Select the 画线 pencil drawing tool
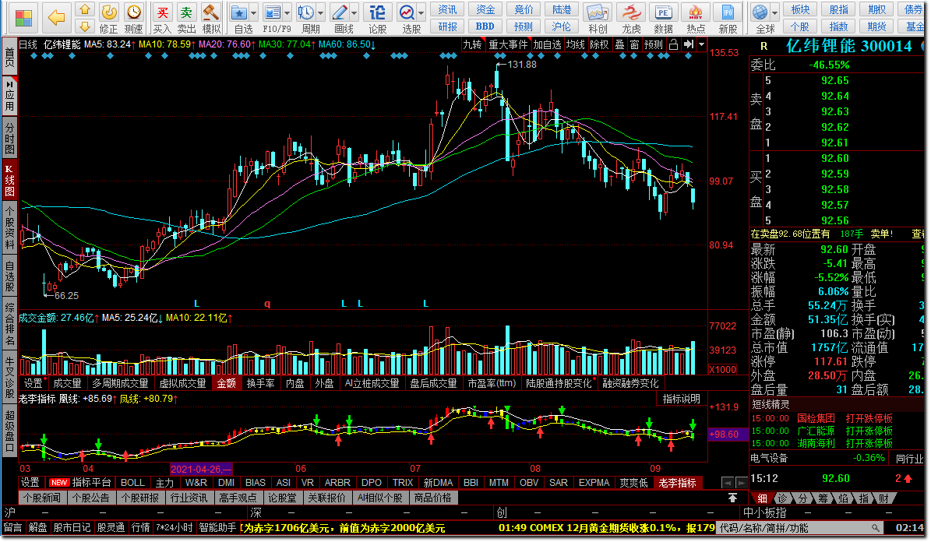This screenshot has width=931, height=542. (340, 12)
